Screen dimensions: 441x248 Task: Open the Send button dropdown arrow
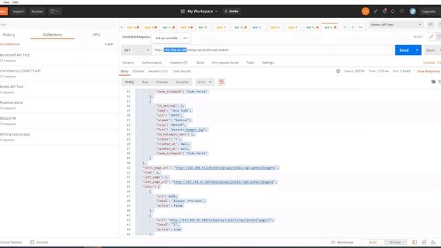click(x=417, y=50)
